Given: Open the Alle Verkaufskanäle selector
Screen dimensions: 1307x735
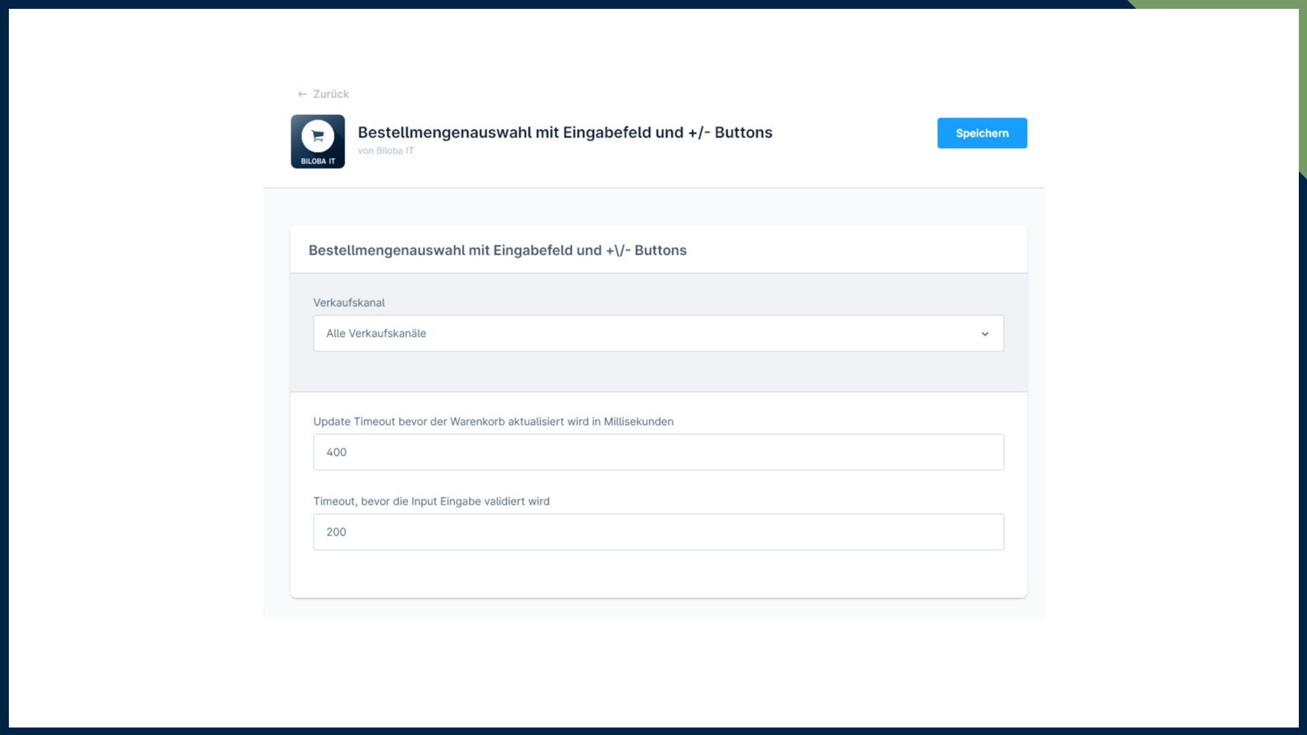Looking at the screenshot, I should [x=658, y=333].
